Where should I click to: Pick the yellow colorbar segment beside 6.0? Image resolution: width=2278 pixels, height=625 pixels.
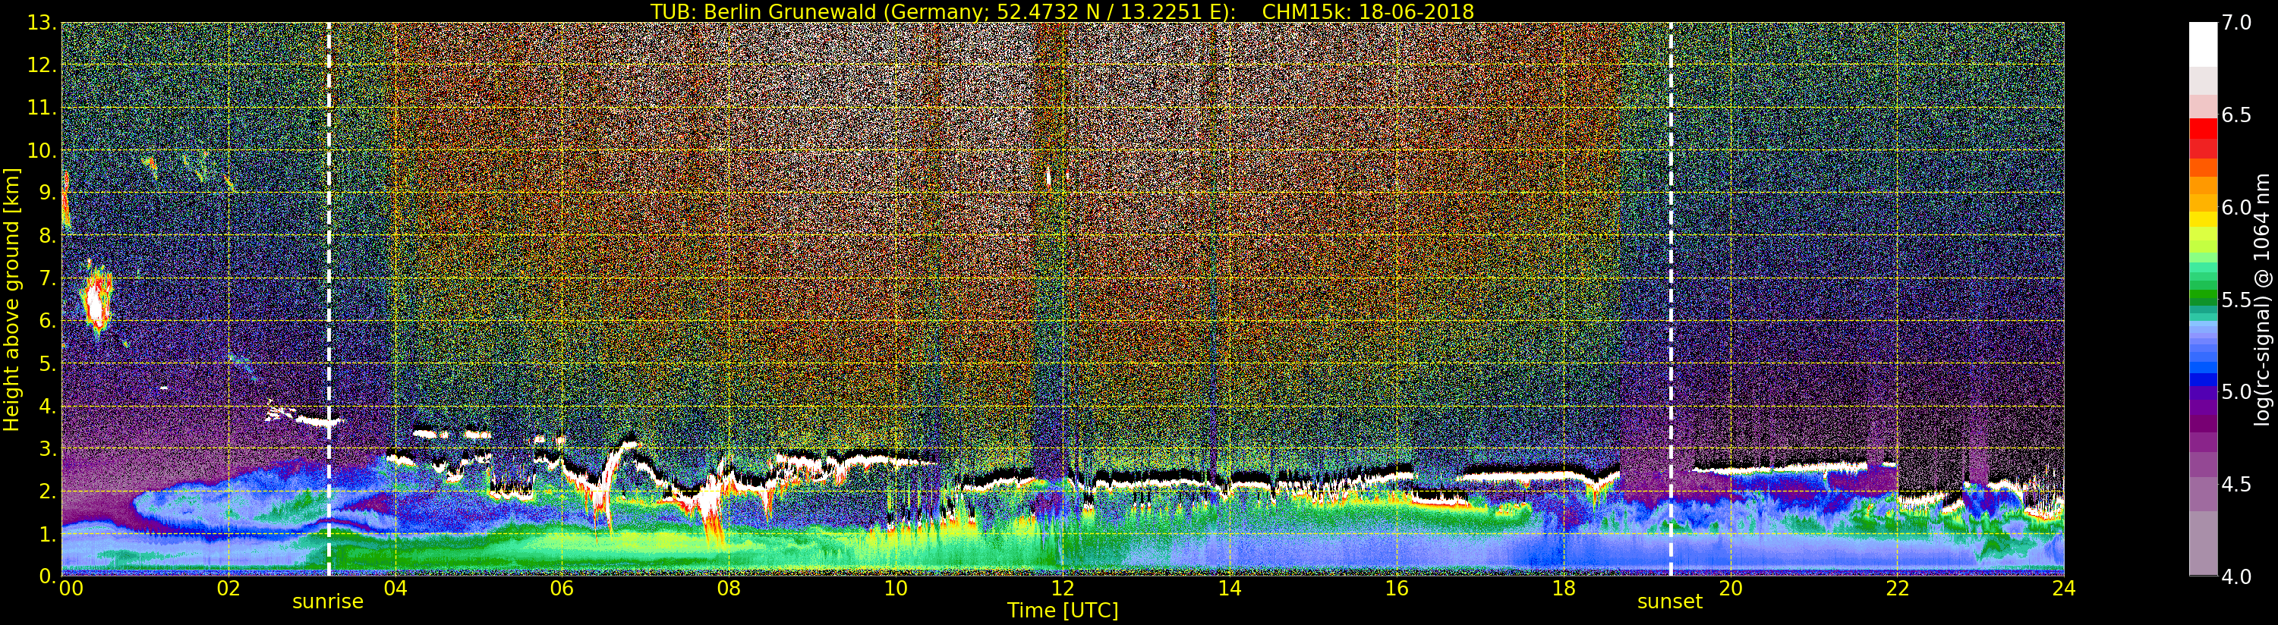pyautogui.click(x=2203, y=218)
